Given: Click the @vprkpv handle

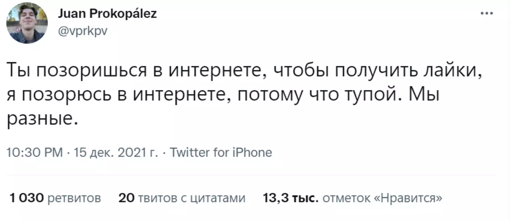Looking at the screenshot, I should pyautogui.click(x=82, y=31).
